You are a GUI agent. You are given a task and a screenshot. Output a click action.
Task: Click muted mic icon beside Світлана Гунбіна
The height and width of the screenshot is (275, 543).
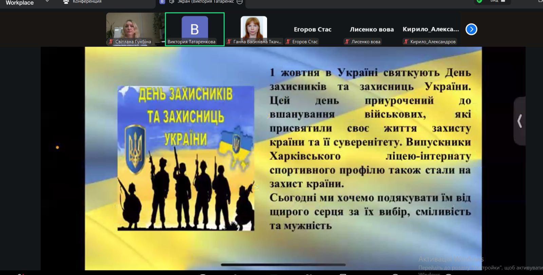tap(111, 42)
